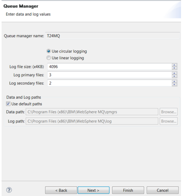Cancel the Queue Manager wizard
The height and width of the screenshot is (196, 183).
pos(163,190)
